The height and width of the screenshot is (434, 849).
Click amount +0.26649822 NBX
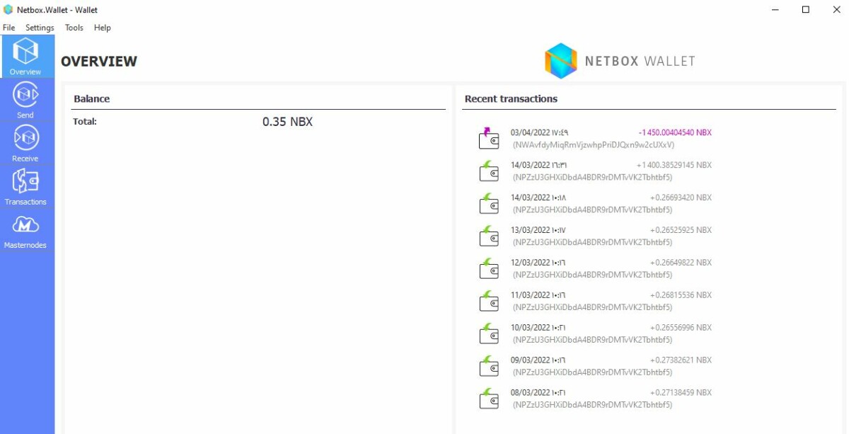point(681,263)
